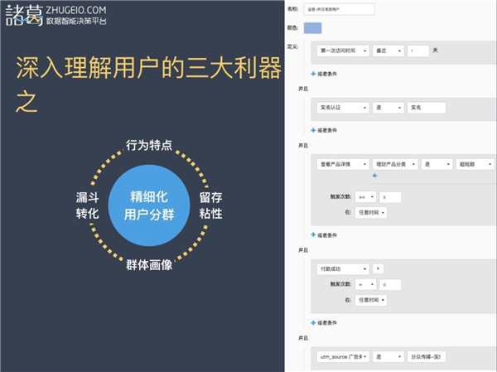Click the blue 颜色 swatch
497x372 pixels.
313,27
